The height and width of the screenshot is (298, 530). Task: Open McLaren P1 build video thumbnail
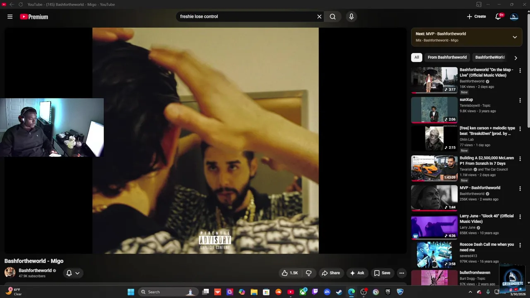tap(434, 168)
